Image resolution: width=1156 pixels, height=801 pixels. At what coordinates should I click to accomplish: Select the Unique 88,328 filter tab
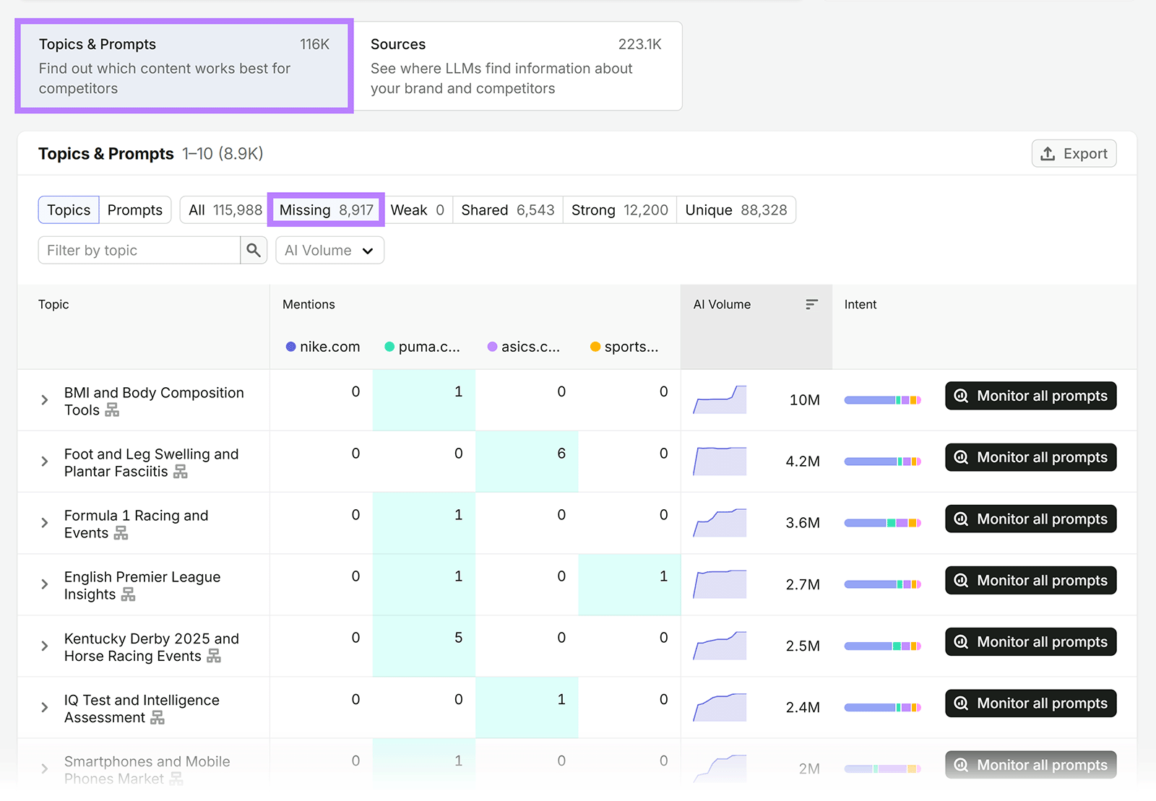[x=736, y=209]
